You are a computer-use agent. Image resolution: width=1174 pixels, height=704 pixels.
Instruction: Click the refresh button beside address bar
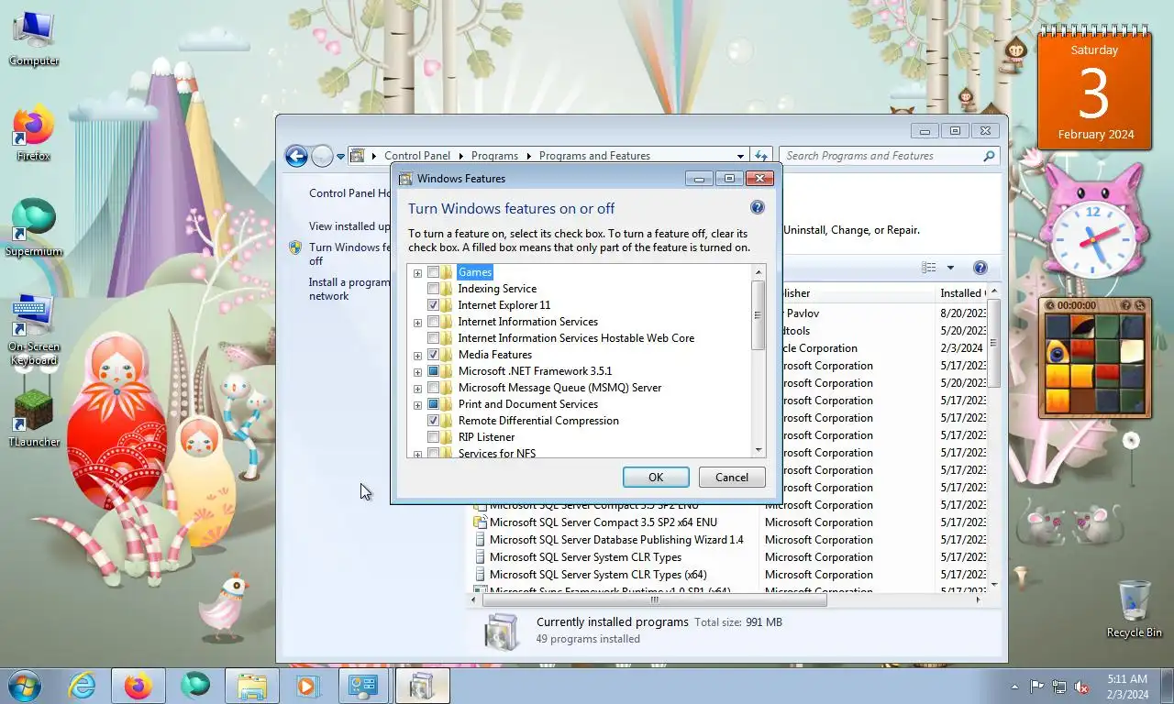coord(760,156)
